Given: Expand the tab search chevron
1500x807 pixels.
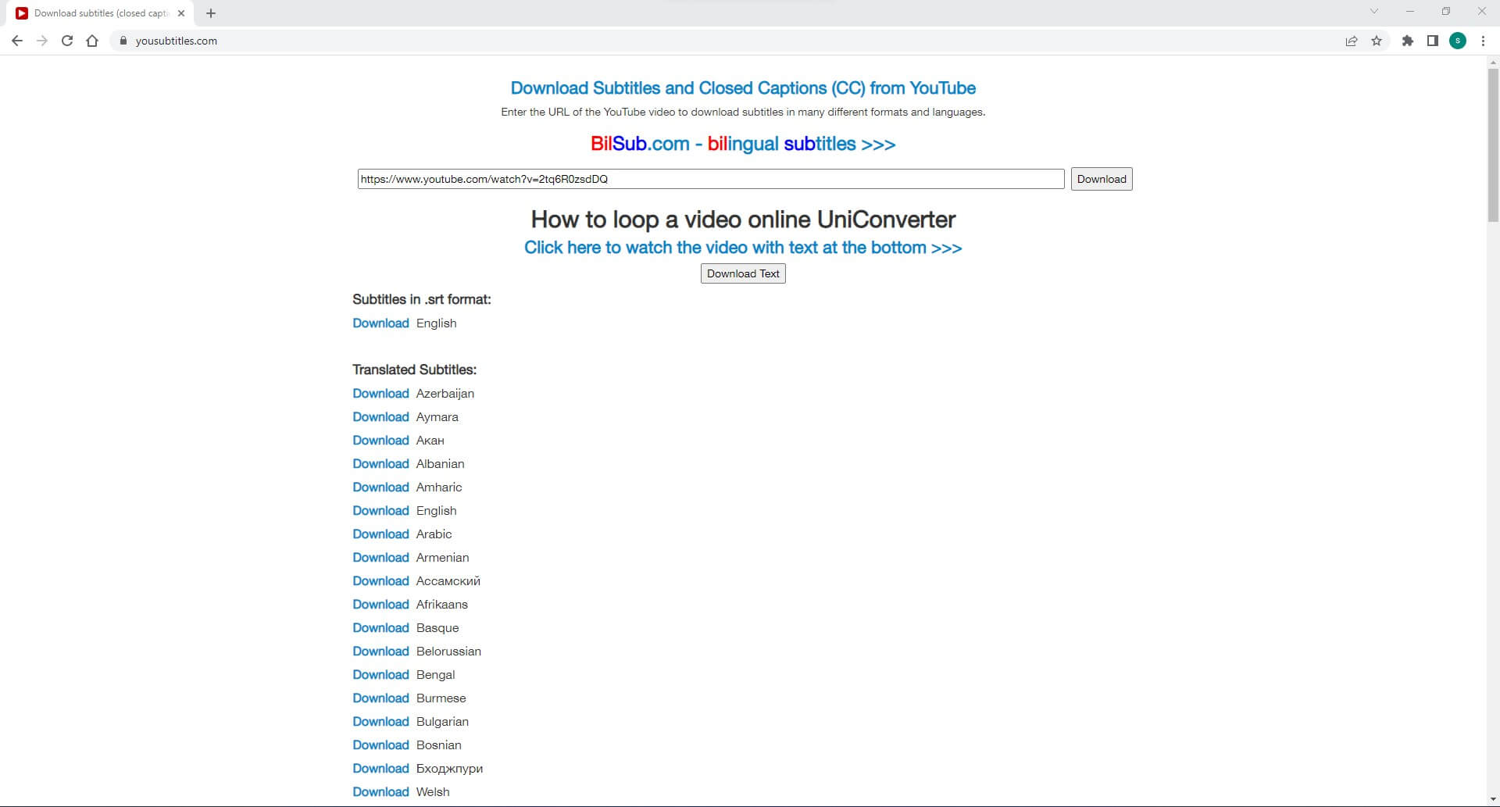Looking at the screenshot, I should coord(1374,11).
